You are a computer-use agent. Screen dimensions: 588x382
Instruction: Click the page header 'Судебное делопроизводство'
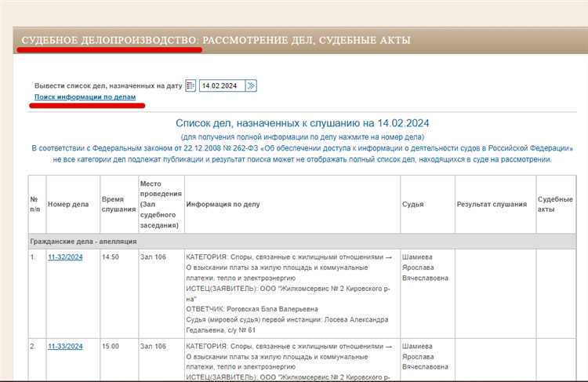pos(109,40)
